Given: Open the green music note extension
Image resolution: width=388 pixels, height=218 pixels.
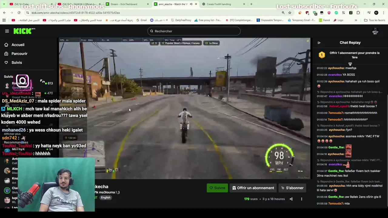Looking at the screenshot, I should point(351,13).
